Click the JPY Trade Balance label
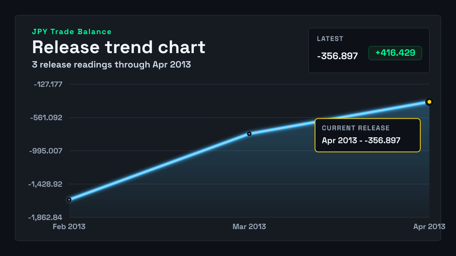 (x=72, y=32)
